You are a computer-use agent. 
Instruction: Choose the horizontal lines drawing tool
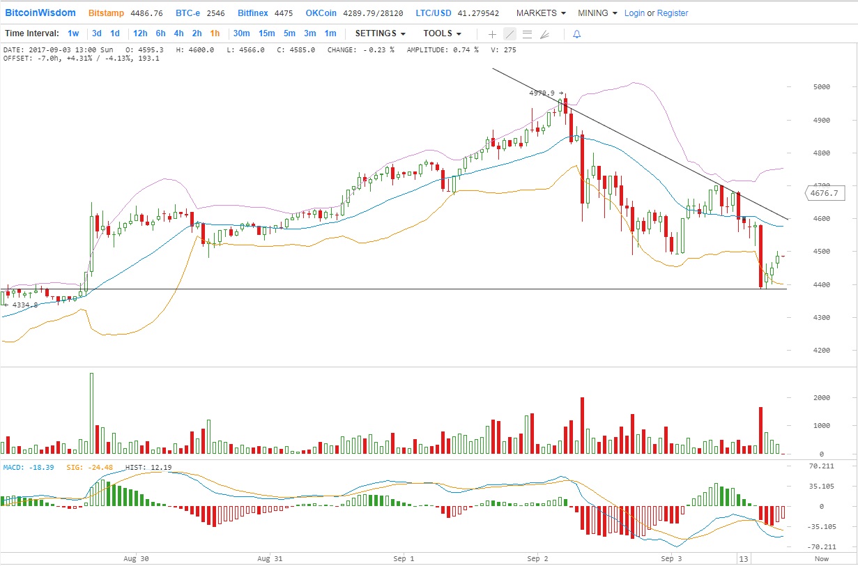tap(527, 33)
